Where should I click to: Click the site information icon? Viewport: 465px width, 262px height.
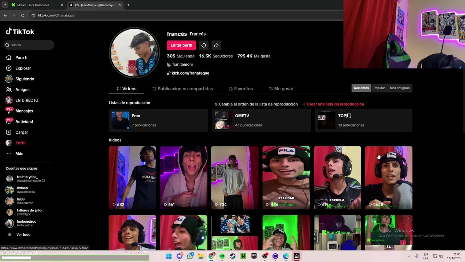coord(33,15)
